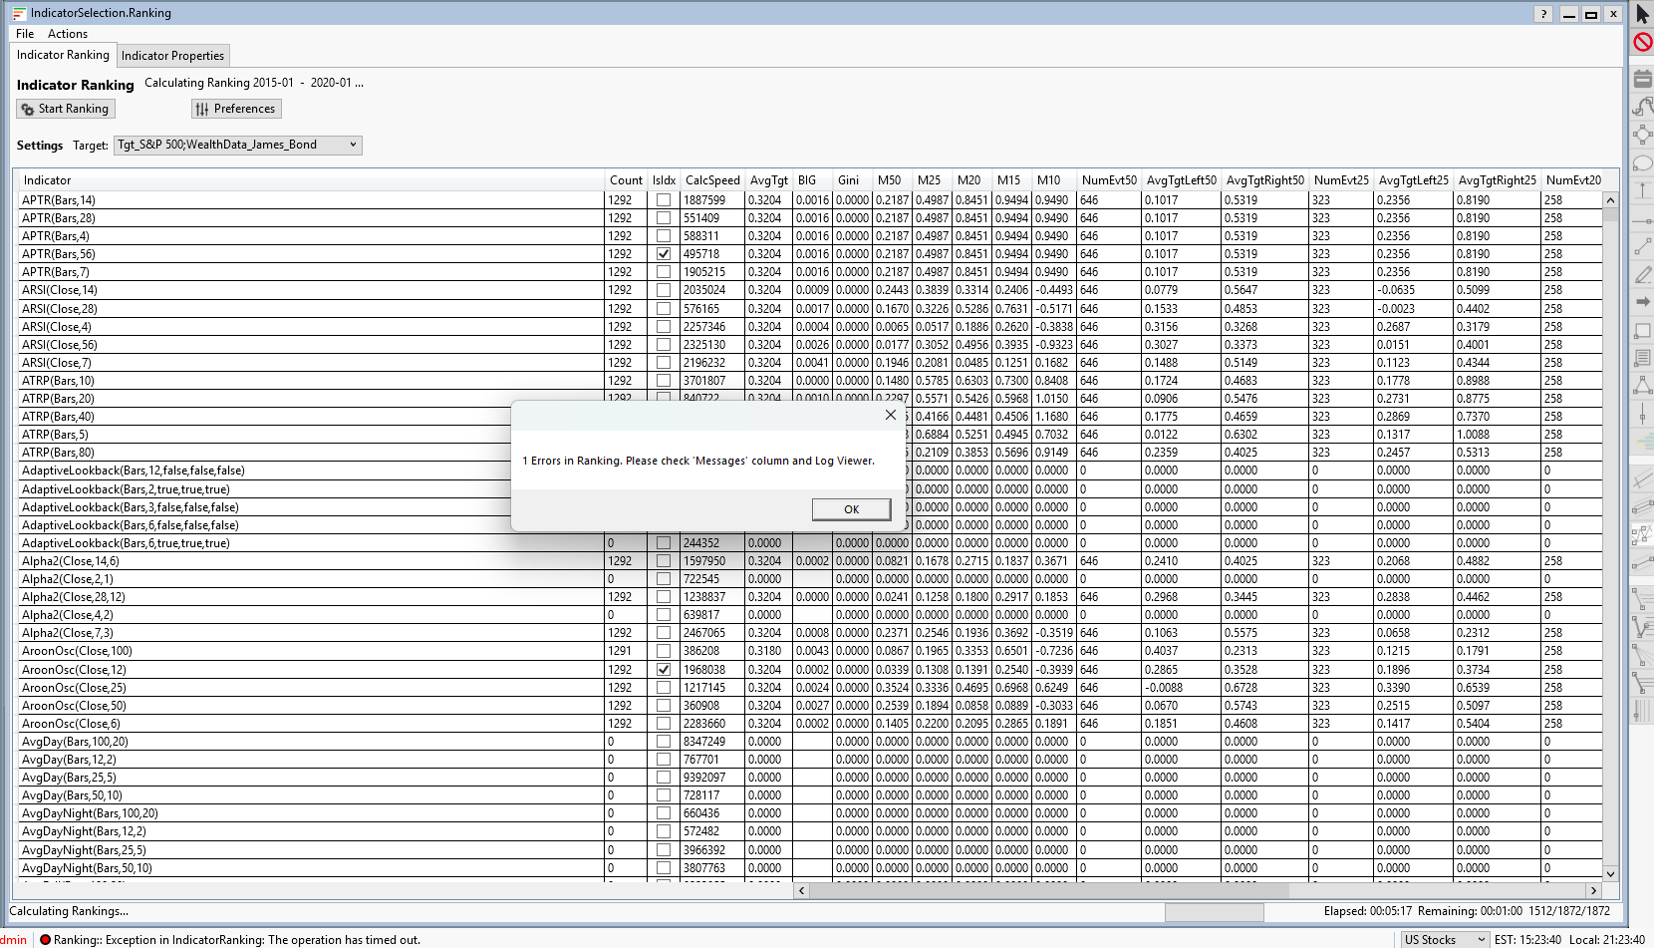The image size is (1654, 948).
Task: Select the triangle drawing tool
Action: tap(1642, 385)
